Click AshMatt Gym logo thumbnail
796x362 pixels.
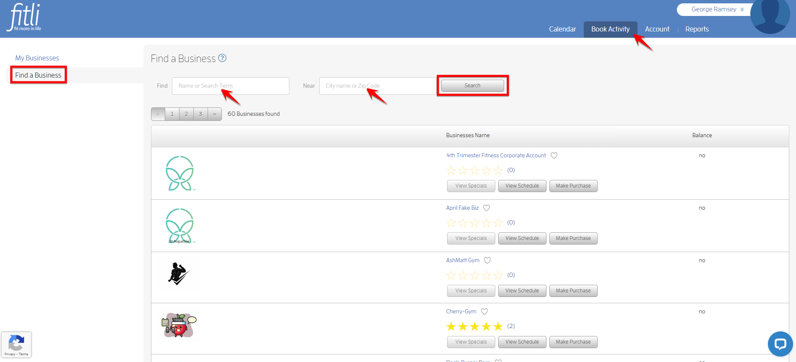[179, 273]
